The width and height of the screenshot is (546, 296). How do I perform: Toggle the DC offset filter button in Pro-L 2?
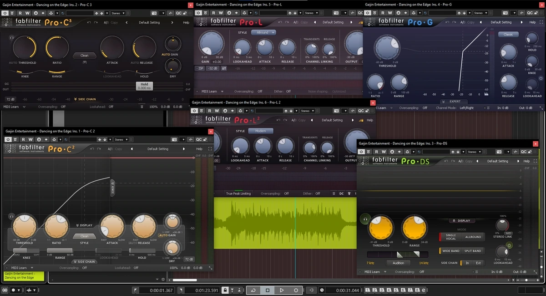coord(342,194)
